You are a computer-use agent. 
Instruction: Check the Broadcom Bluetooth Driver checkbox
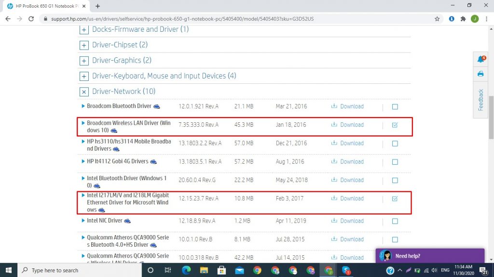395,107
